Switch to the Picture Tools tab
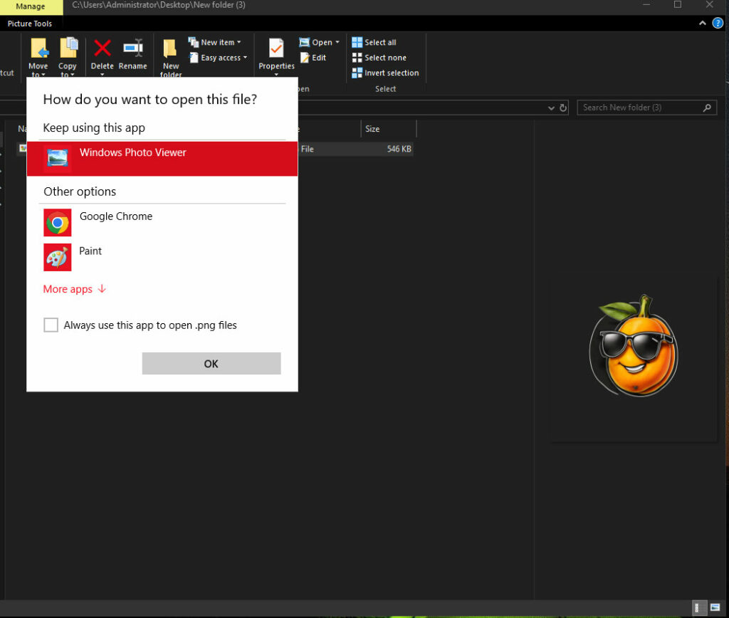Viewport: 729px width, 618px height. click(x=30, y=23)
